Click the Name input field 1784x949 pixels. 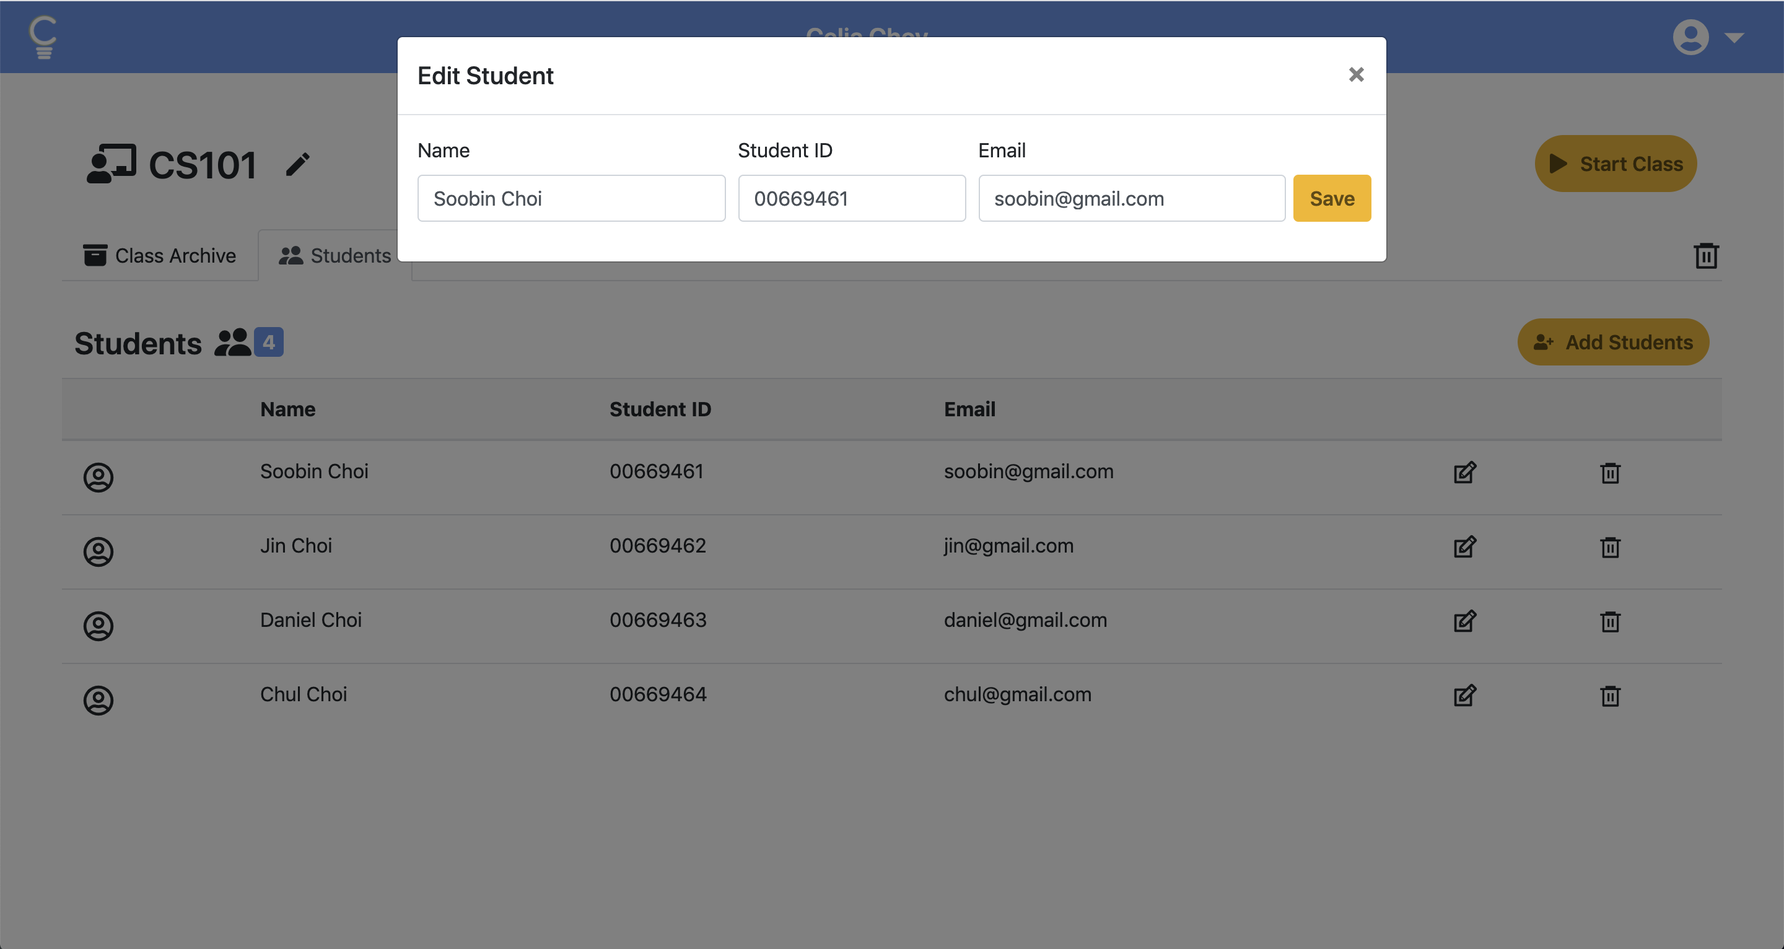pyautogui.click(x=571, y=199)
